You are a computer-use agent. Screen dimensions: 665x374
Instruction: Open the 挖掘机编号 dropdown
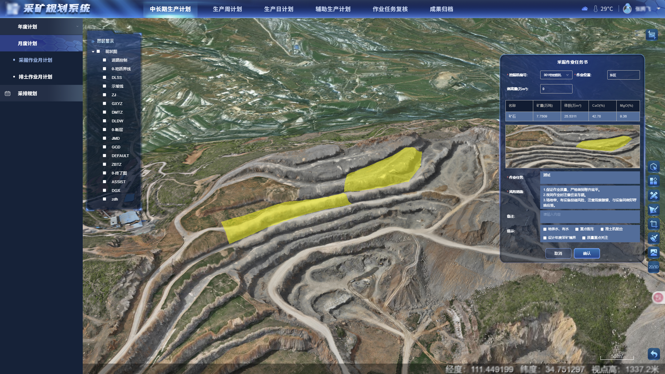(x=556, y=75)
